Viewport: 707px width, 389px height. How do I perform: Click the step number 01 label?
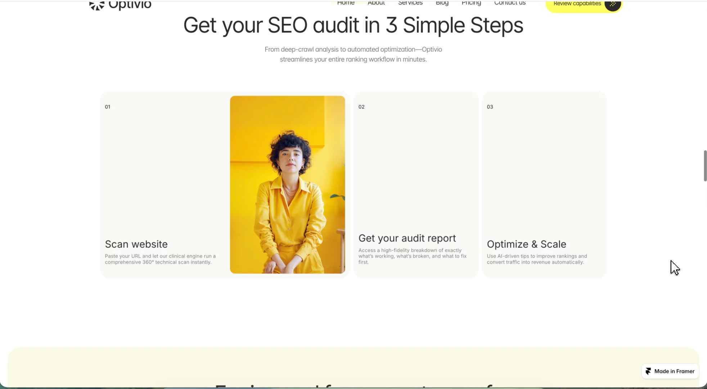click(108, 107)
